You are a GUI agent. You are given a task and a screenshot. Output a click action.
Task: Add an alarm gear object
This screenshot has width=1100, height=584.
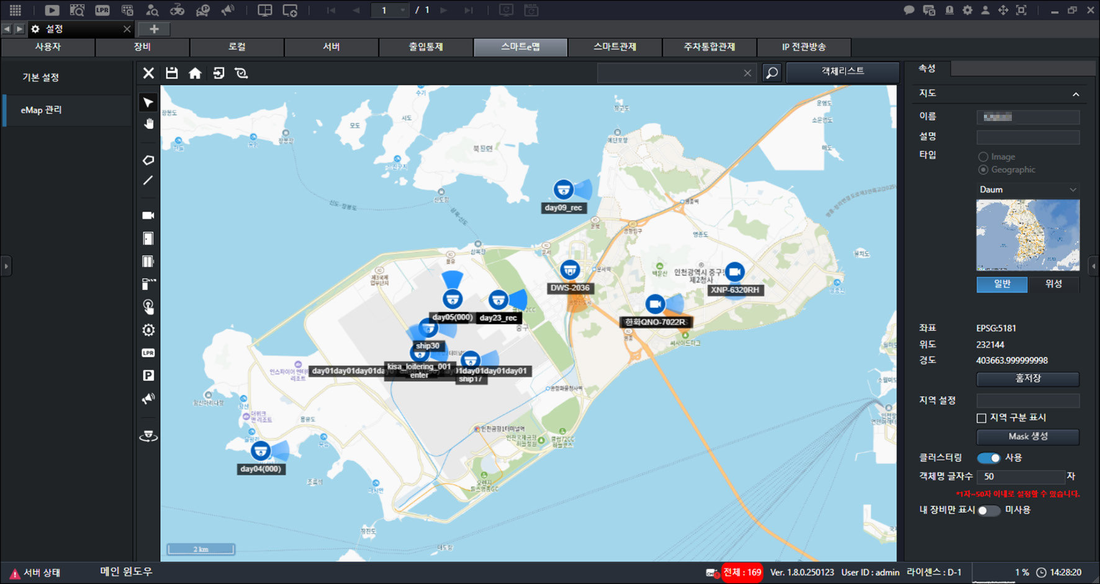[148, 330]
